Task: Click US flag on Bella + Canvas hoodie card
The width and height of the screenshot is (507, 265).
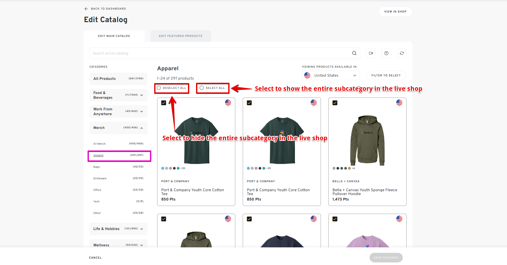Action: click(399, 103)
